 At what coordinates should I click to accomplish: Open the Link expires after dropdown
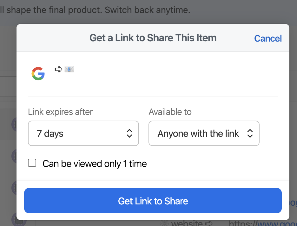pos(83,133)
